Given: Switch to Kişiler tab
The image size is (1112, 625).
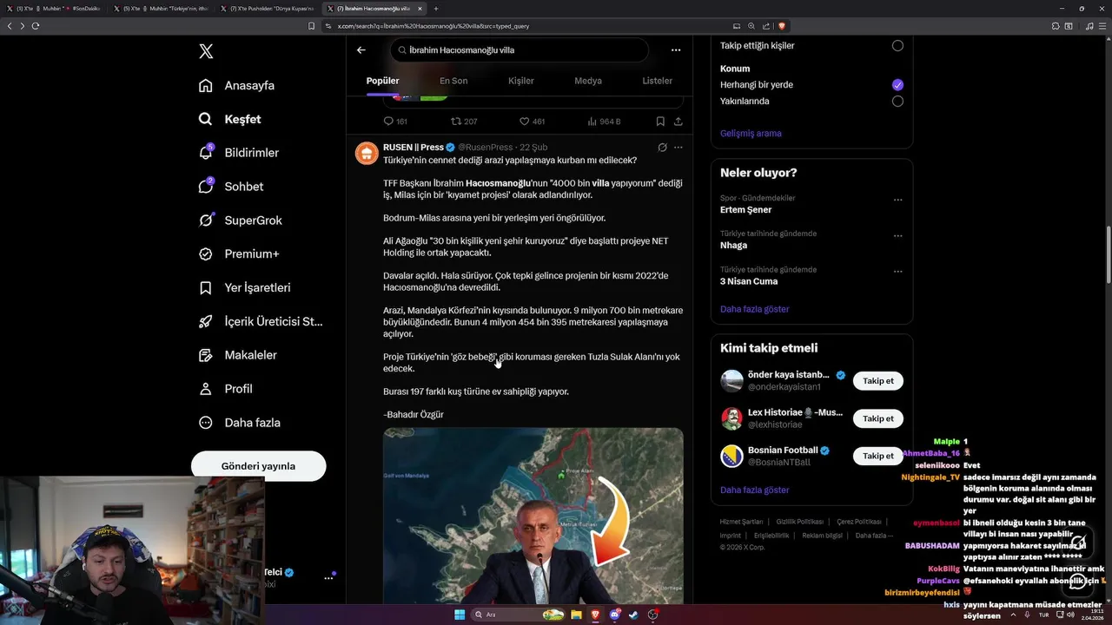Looking at the screenshot, I should click(521, 81).
